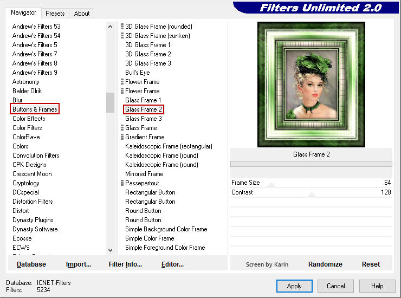Click the icon beside 3D Glass Frame (rounded)
This screenshot has width=401, height=298.
click(x=122, y=27)
